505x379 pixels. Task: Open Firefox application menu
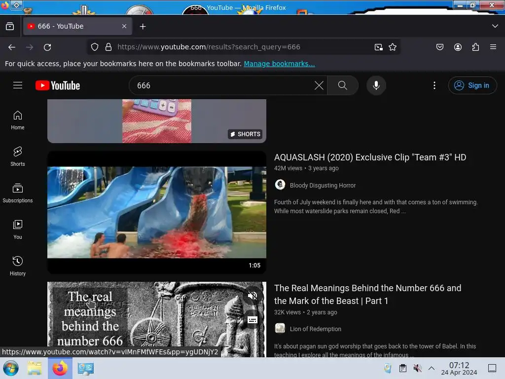click(x=493, y=47)
